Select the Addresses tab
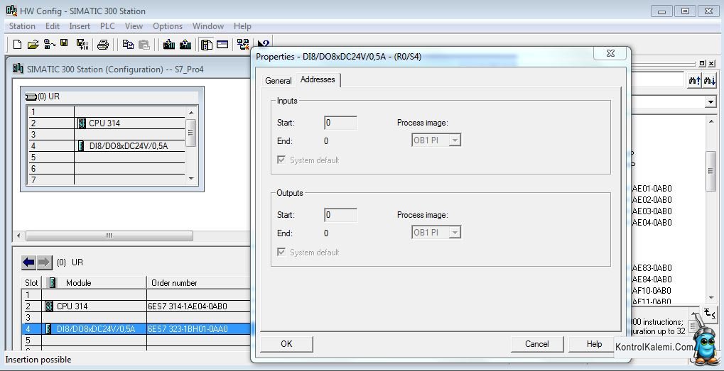724x371 pixels. 318,79
